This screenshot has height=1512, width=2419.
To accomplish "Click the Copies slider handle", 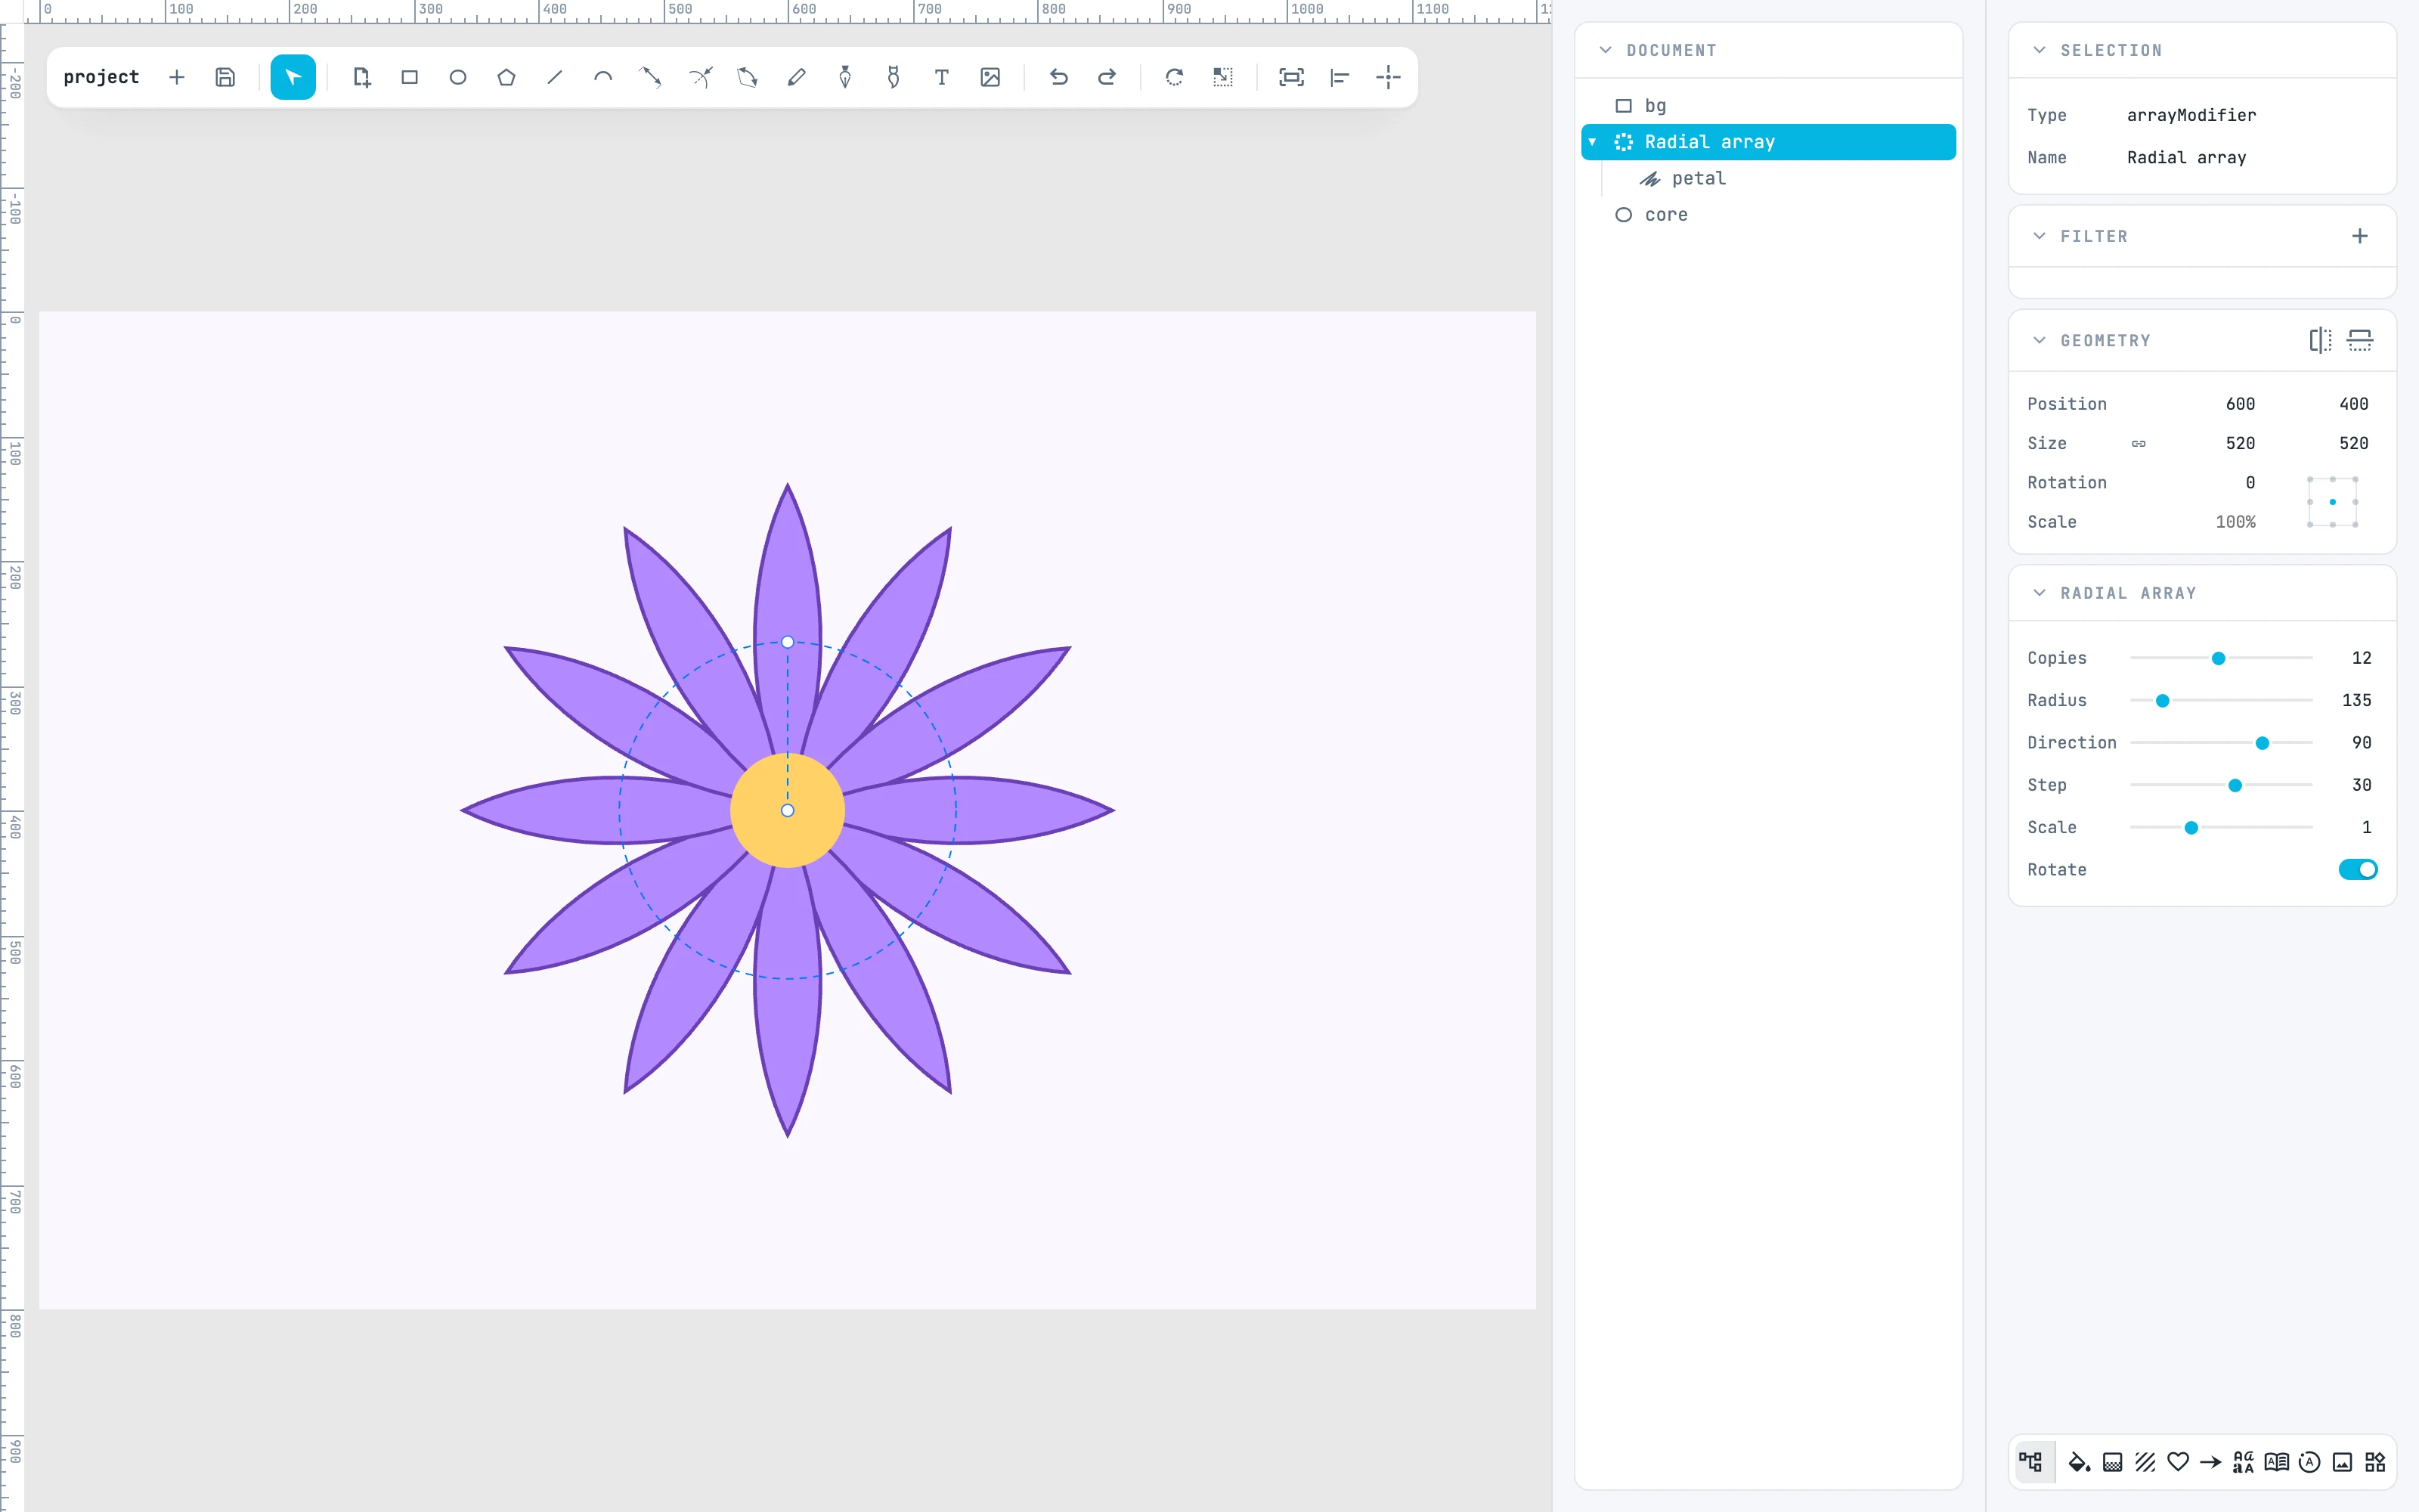I will [x=2218, y=658].
